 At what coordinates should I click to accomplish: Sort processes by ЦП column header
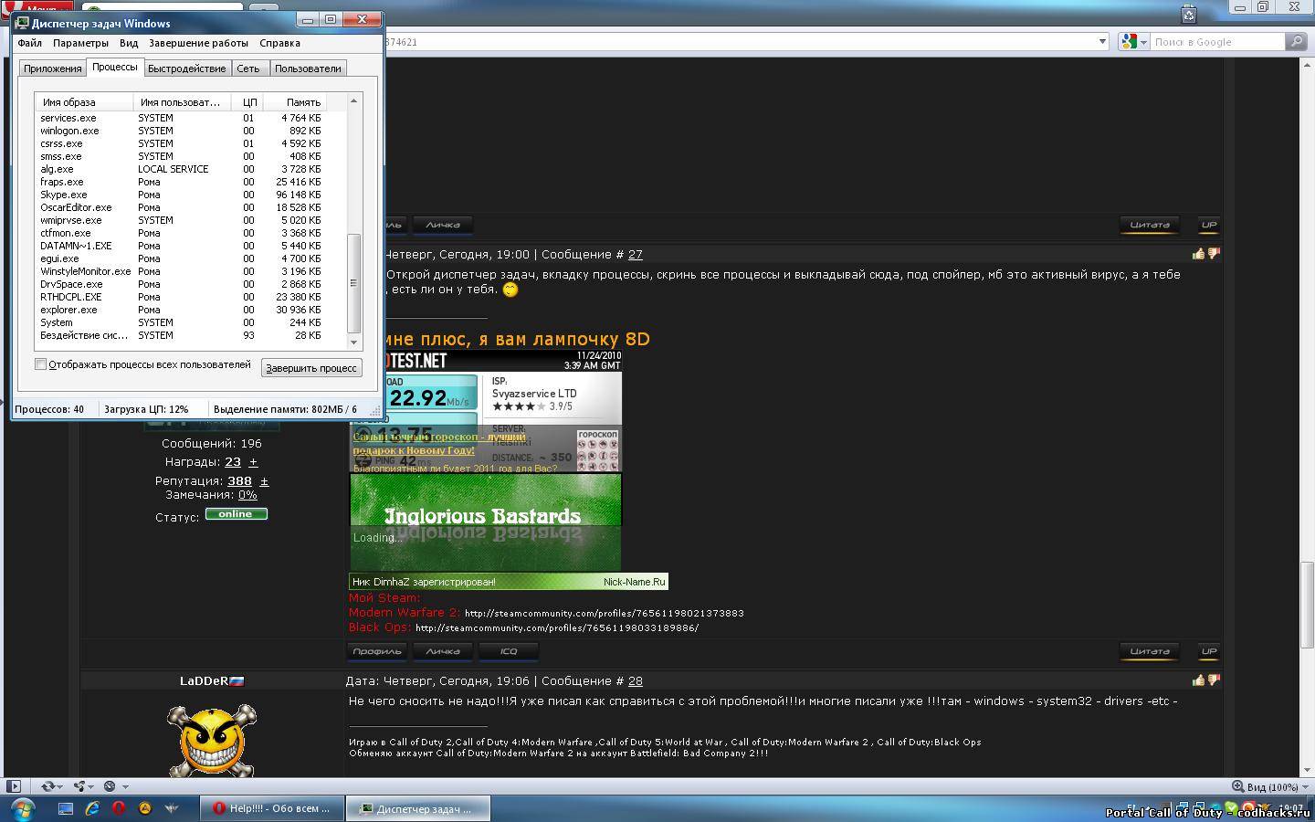[247, 102]
